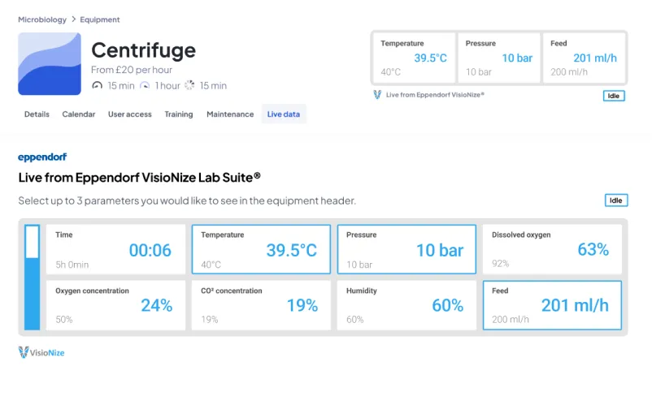This screenshot has width=652, height=418.
Task: Click the Centrifuge equipment thumbnail image
Action: coord(50,64)
